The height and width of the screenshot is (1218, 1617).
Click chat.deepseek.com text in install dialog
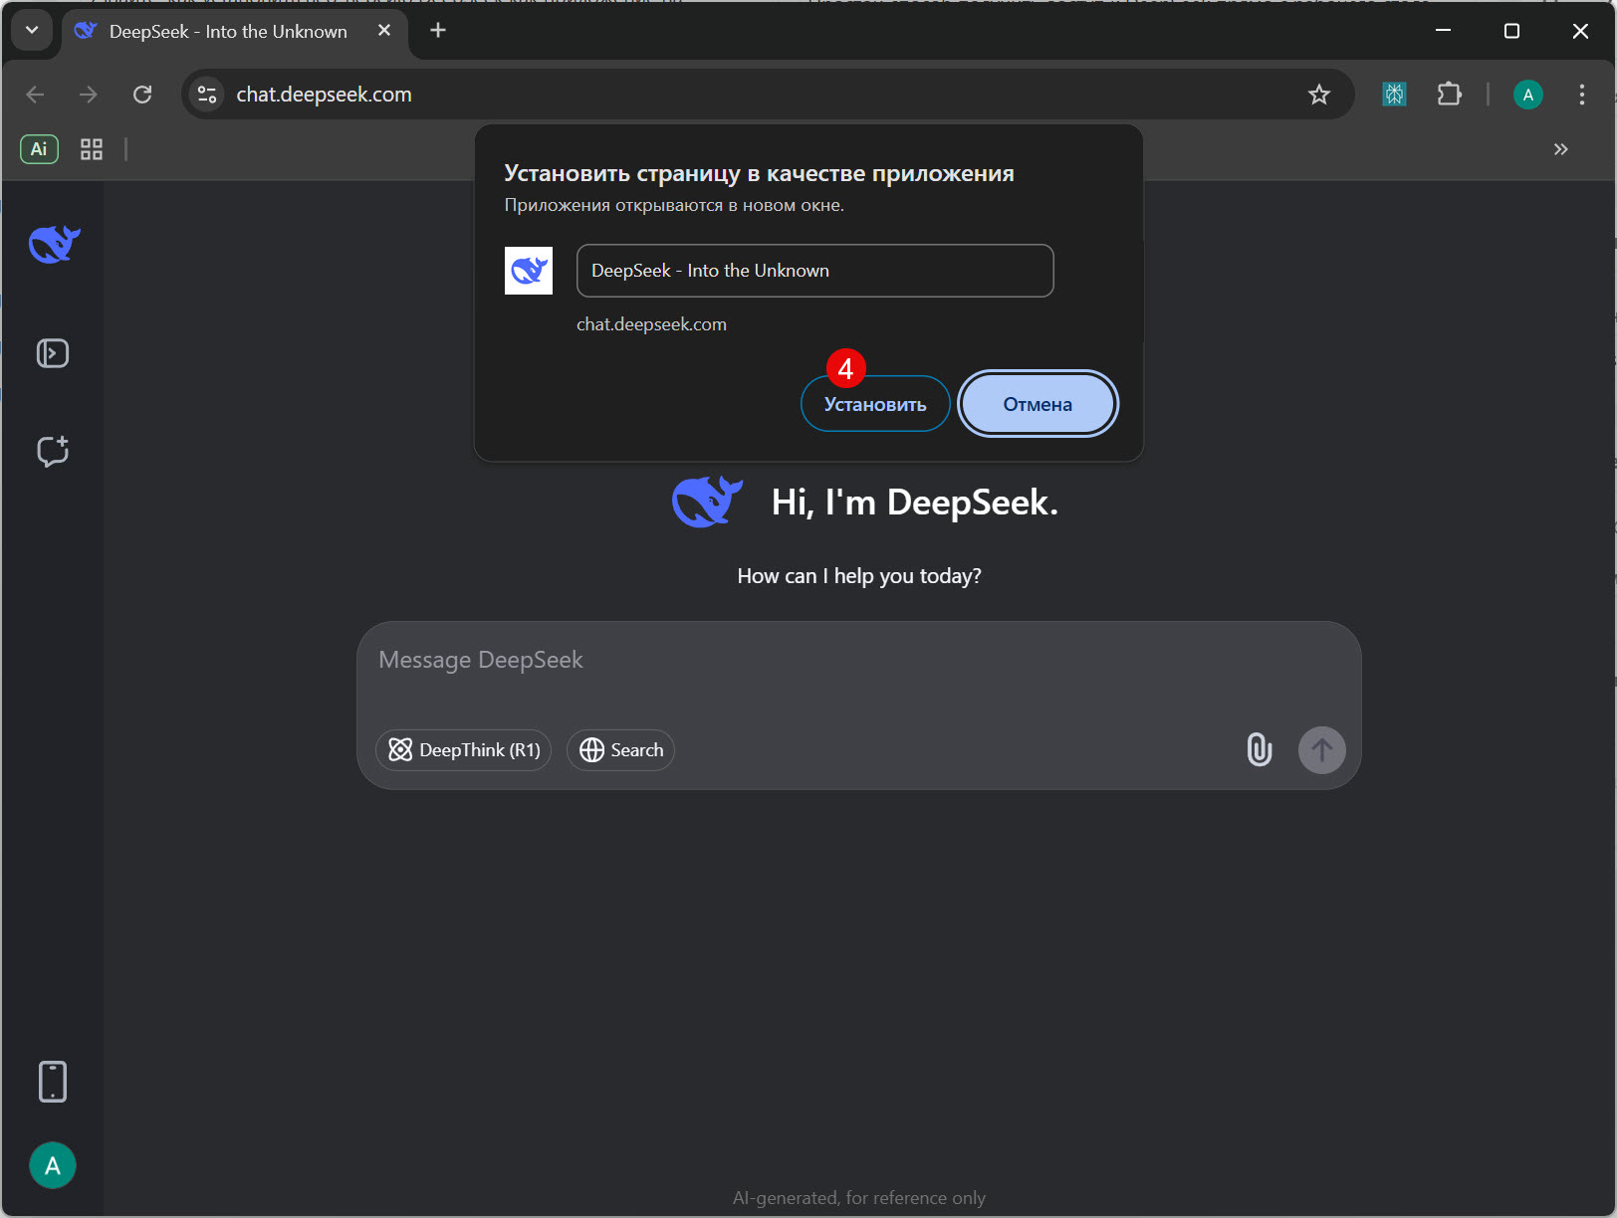tap(651, 324)
